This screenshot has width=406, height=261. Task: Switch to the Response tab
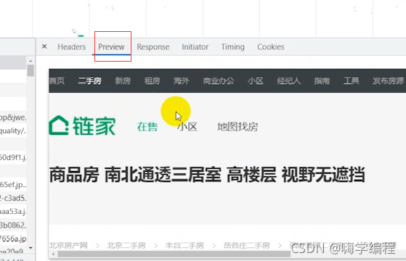point(153,47)
